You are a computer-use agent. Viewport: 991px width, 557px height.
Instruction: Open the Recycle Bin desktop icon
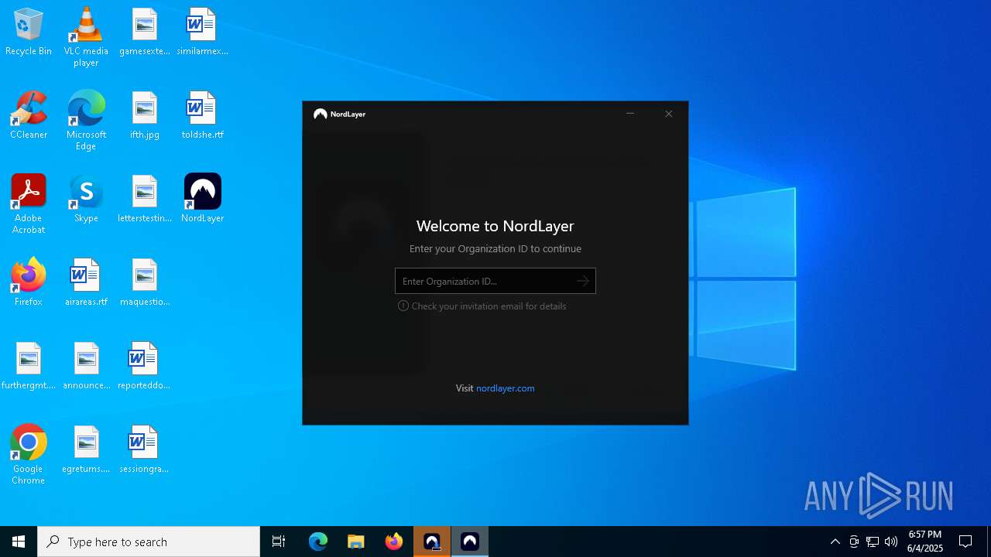(29, 32)
